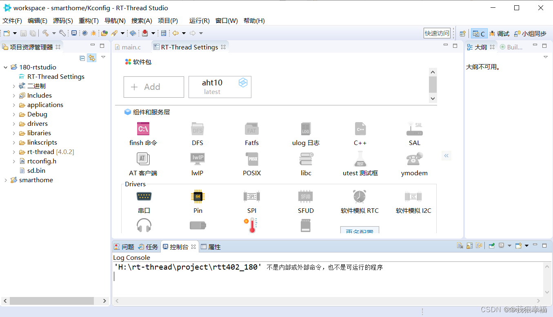Click the software packages vertical scrollbar thumb
This screenshot has height=317, width=553.
click(433, 85)
